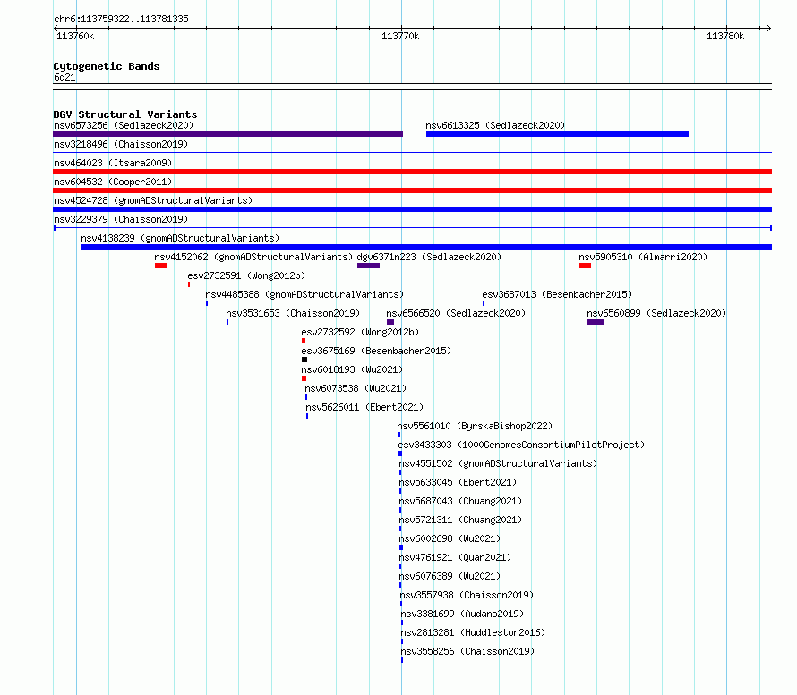The image size is (797, 695).
Task: Open nsv2813281 (Huddleston2016) label
Action: (x=473, y=632)
